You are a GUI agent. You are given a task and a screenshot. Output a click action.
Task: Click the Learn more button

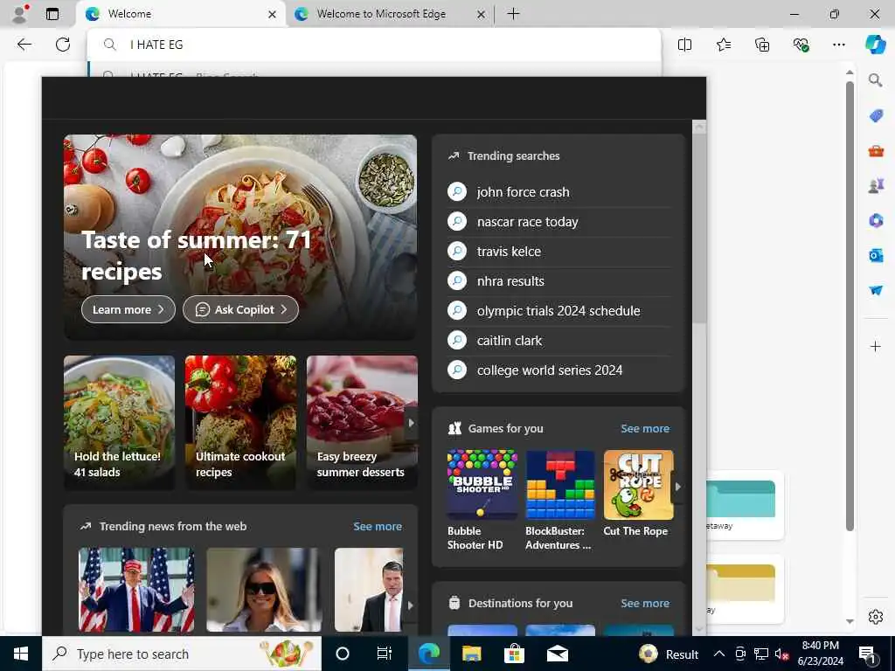(128, 309)
